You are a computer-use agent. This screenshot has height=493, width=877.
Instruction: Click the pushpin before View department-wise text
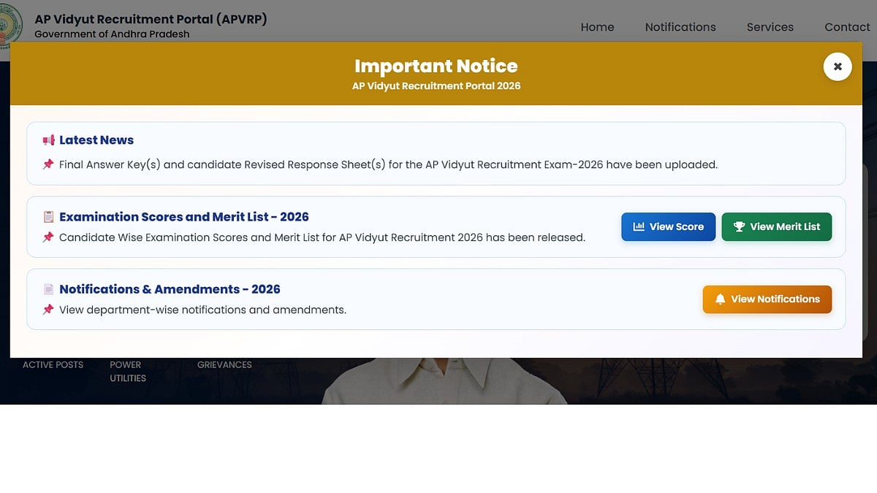pyautogui.click(x=48, y=310)
